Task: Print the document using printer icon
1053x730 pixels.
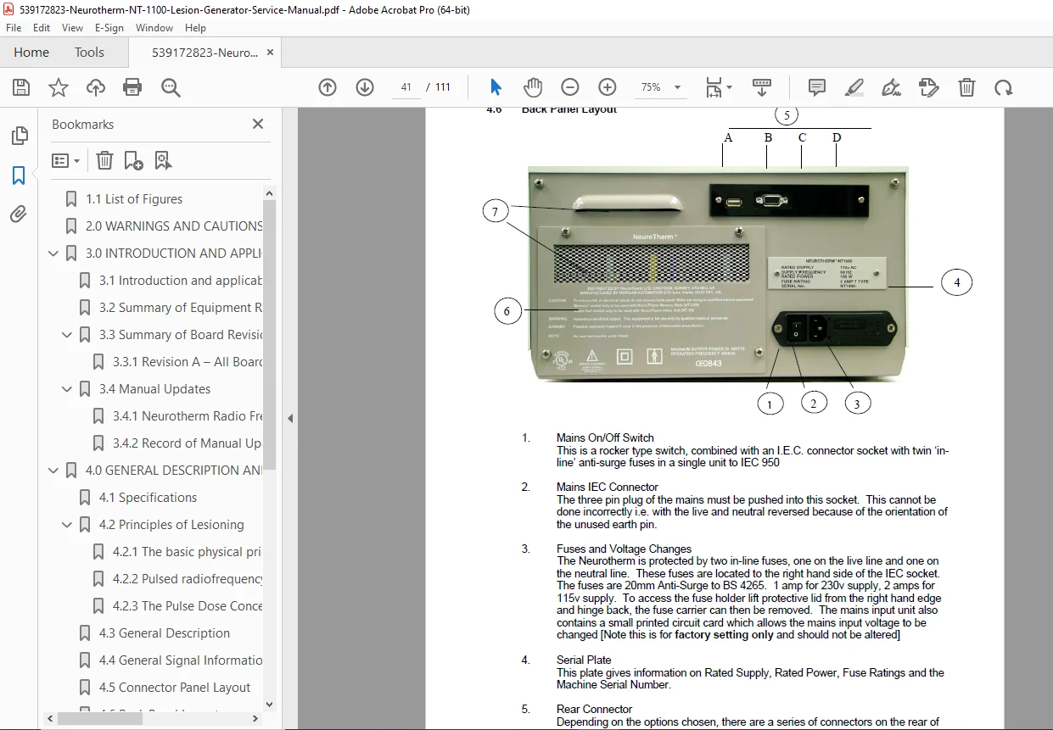Action: pyautogui.click(x=132, y=87)
